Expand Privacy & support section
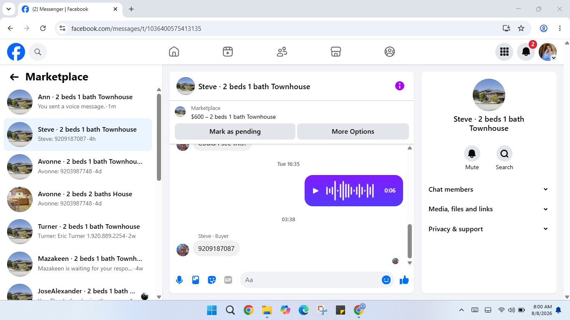This screenshot has width=570, height=320. (x=488, y=229)
